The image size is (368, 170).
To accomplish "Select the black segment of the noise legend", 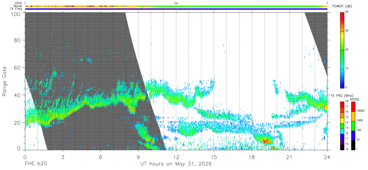I will 353,145.
